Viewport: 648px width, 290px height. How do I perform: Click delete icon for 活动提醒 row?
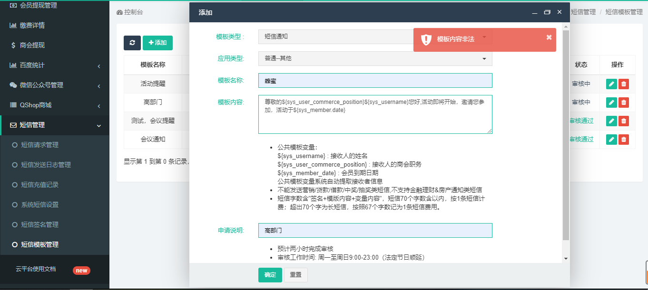pos(624,84)
